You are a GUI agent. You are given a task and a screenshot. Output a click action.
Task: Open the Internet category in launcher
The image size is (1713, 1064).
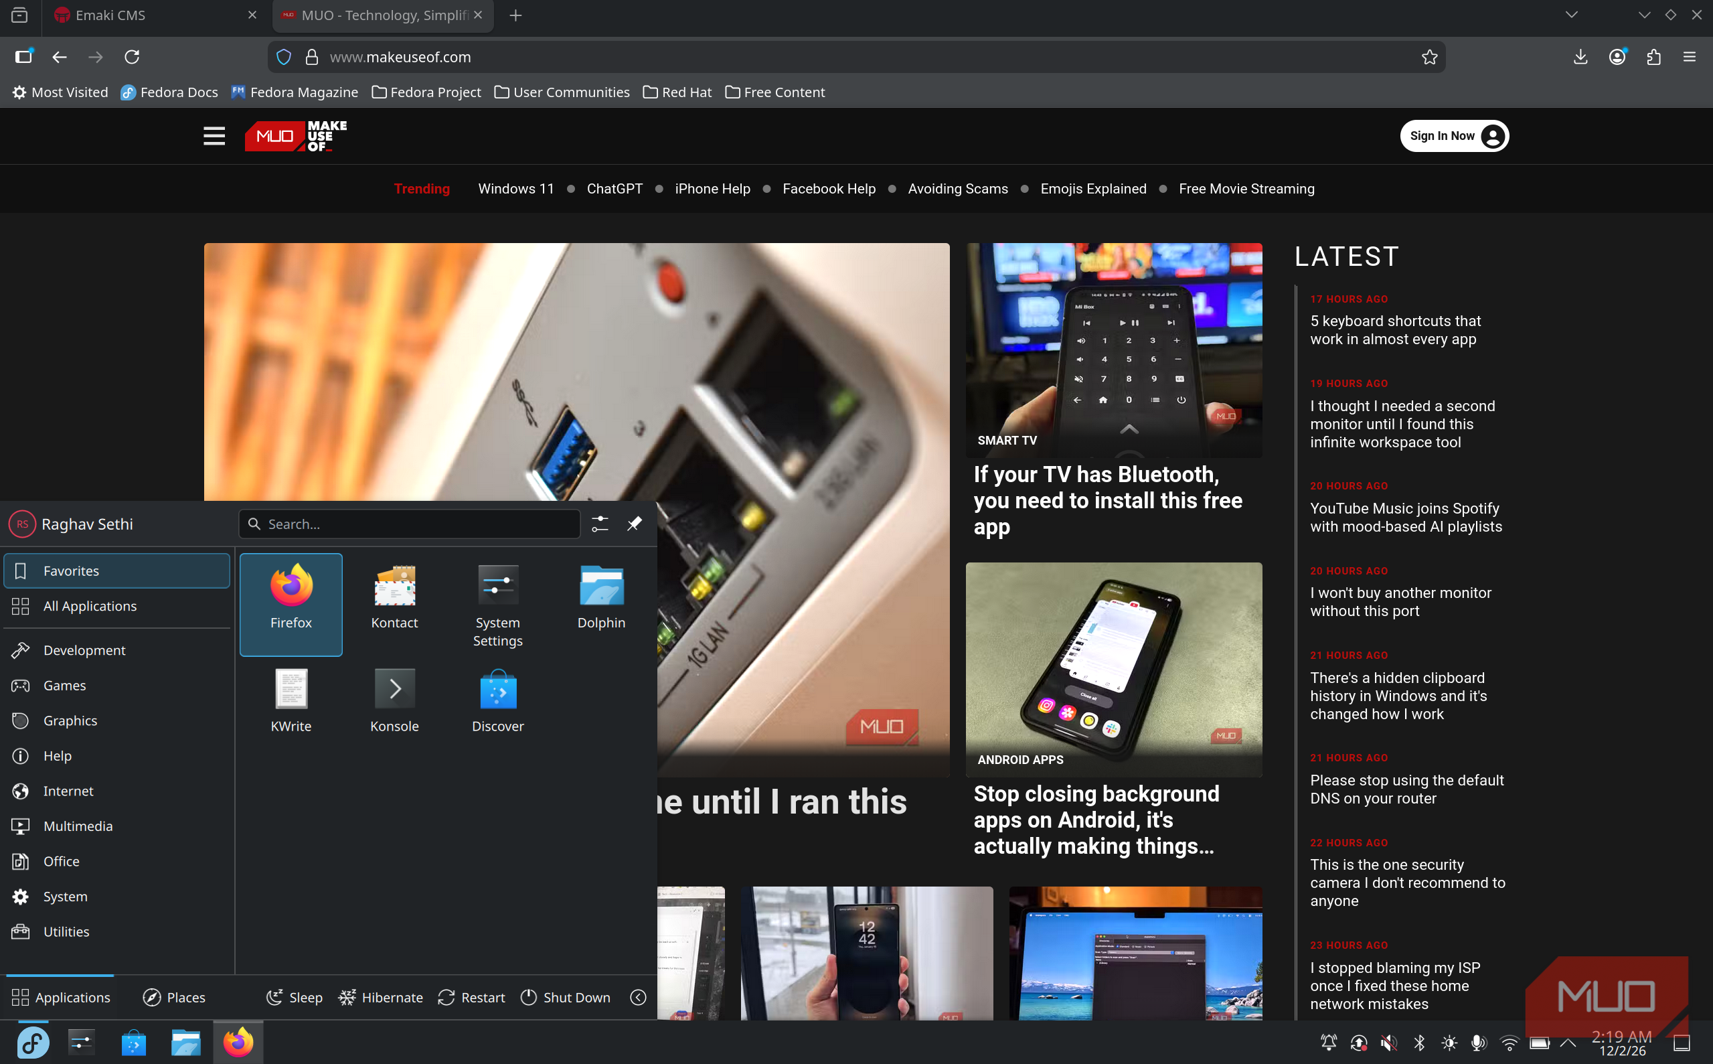click(x=116, y=791)
